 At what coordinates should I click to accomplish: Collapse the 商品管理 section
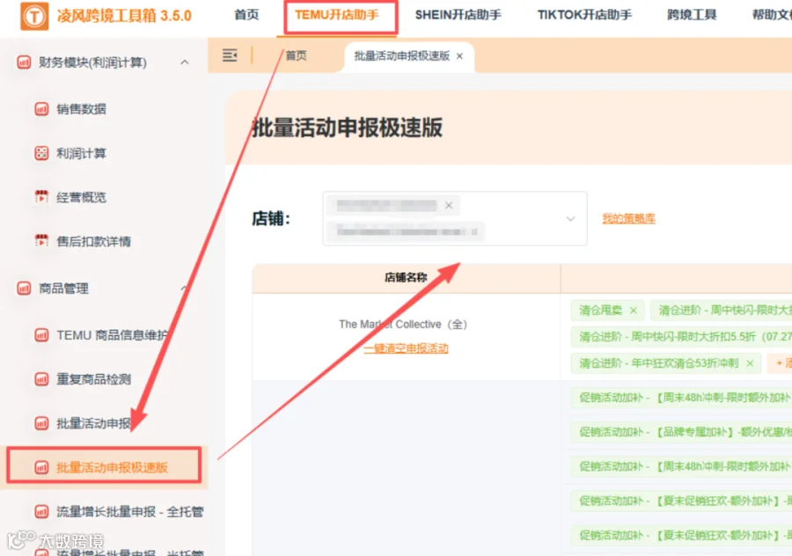(x=184, y=288)
